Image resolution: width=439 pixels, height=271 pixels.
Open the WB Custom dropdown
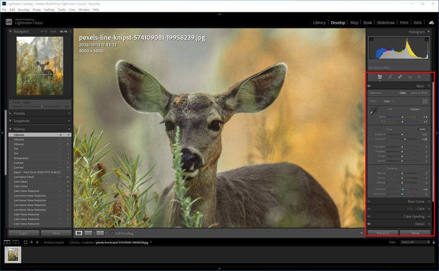(416, 109)
